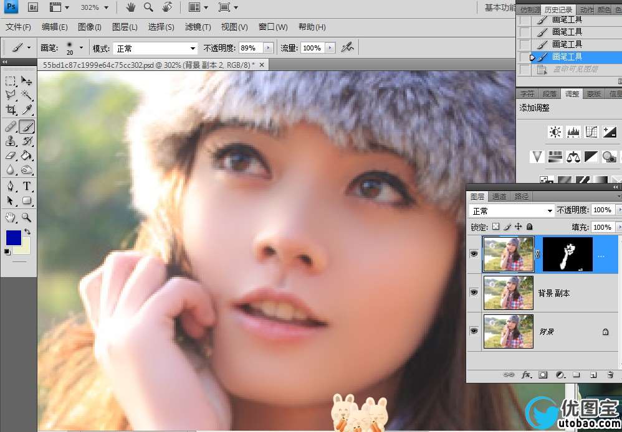Screen dimensions: 622x432
Task: Select the Rounded Rectangle shape tool
Action: [27, 200]
